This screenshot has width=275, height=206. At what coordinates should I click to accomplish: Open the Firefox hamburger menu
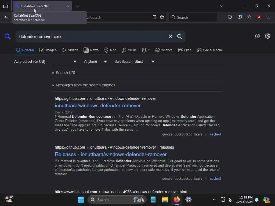[x=268, y=17]
